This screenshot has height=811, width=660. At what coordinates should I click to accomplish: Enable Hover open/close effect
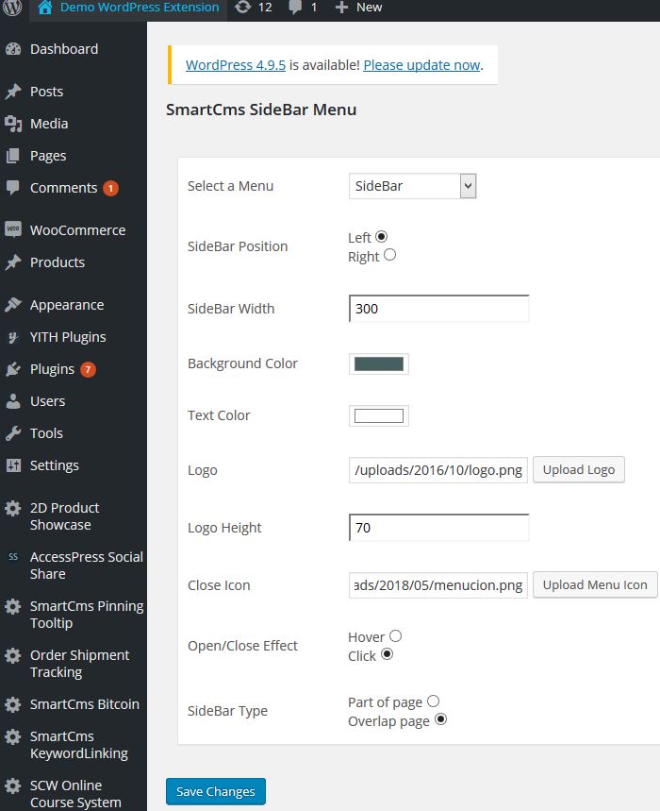[x=394, y=636]
